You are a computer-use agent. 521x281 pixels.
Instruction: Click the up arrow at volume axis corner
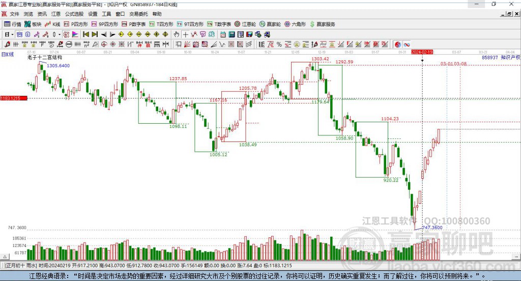[x=5, y=257]
